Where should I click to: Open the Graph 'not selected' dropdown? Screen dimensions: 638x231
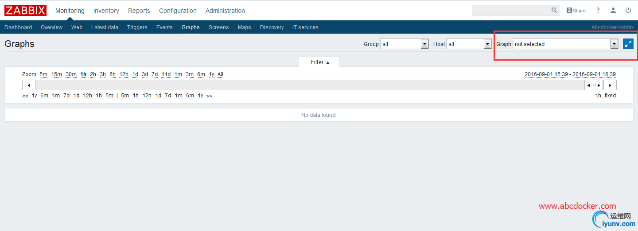click(x=565, y=44)
